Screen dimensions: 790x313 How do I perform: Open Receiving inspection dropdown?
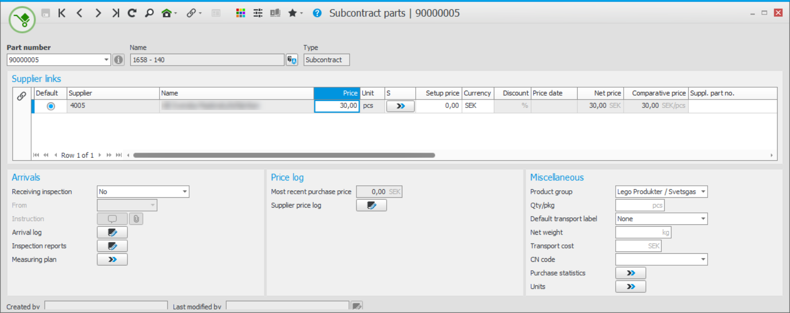coord(185,192)
